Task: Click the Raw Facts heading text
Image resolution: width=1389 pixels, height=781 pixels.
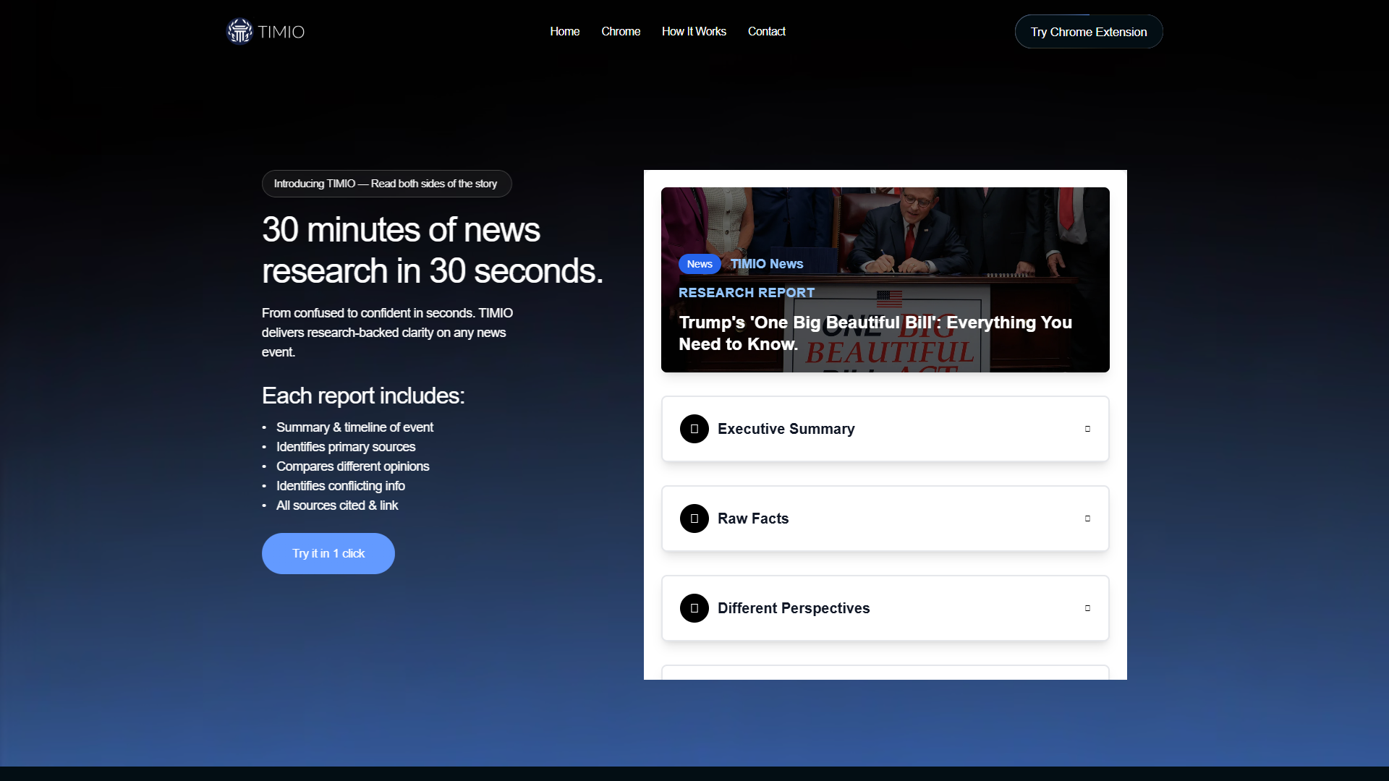Action: (x=753, y=518)
